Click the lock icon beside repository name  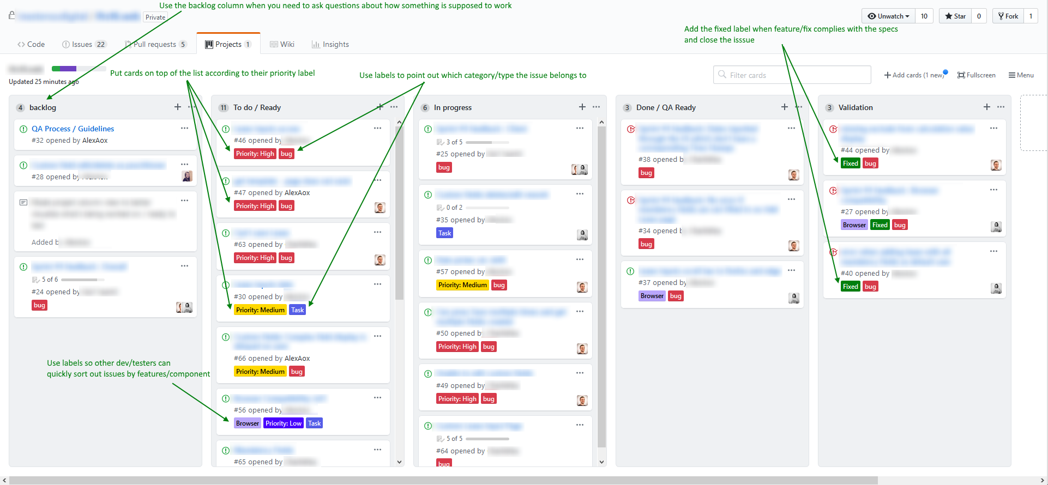tap(12, 15)
